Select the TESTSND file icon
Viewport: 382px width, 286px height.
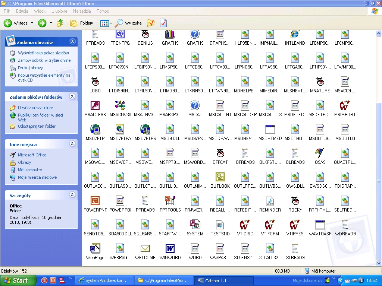pyautogui.click(x=220, y=225)
